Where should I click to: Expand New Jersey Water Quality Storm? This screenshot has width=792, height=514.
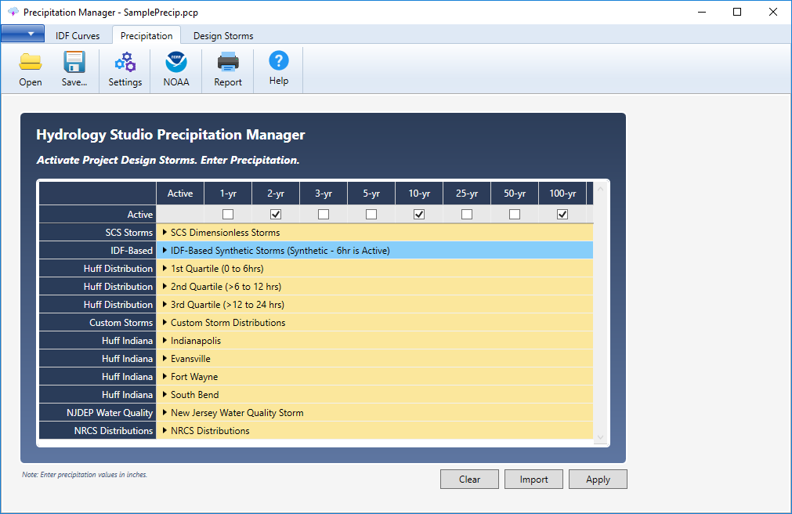point(165,412)
